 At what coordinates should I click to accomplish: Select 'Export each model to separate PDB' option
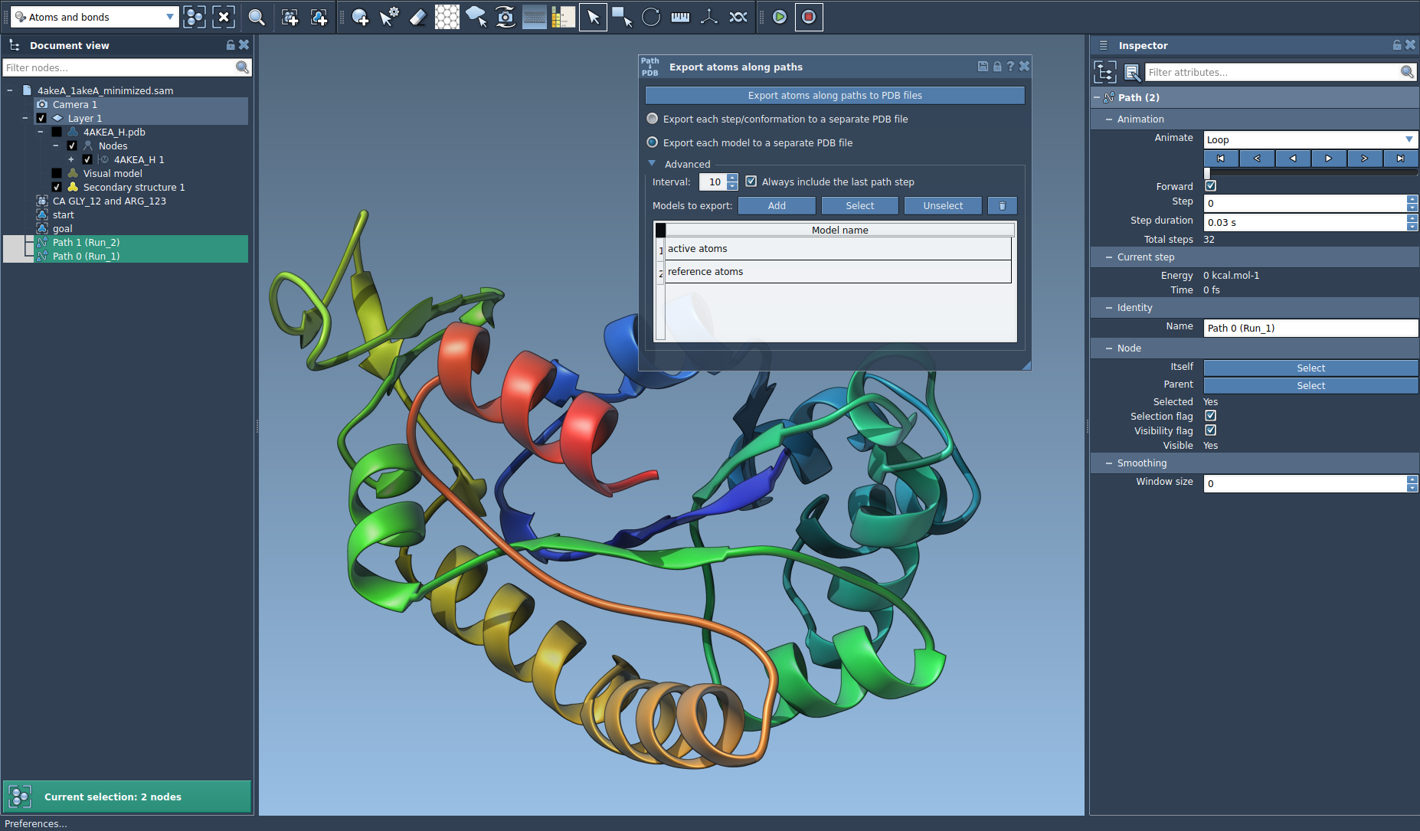click(653, 142)
